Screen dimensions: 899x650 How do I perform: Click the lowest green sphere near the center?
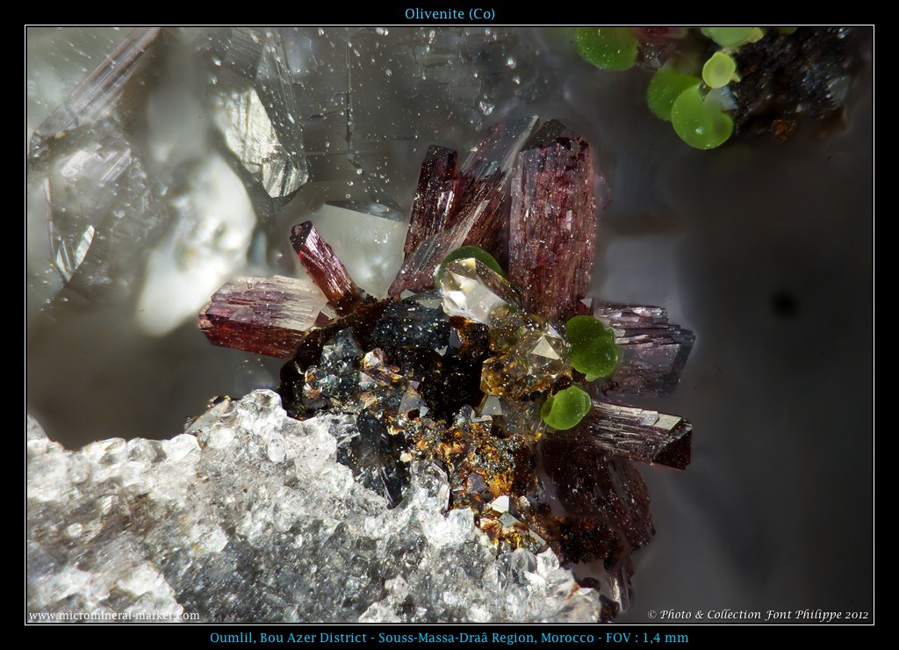click(566, 408)
